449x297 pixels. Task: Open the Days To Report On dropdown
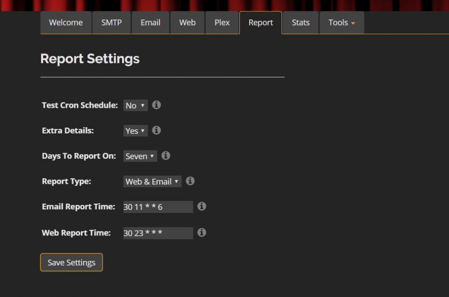[140, 156]
